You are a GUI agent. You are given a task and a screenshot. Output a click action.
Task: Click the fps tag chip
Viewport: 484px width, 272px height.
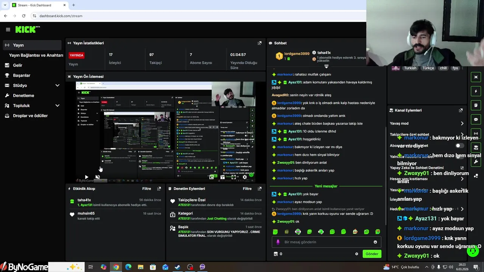[x=455, y=68]
